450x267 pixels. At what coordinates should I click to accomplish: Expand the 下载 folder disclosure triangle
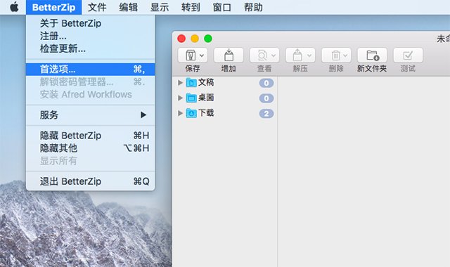tap(180, 113)
